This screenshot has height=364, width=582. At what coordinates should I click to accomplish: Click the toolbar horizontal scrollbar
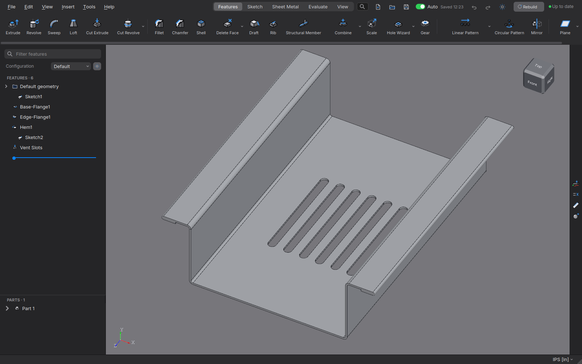282,43
